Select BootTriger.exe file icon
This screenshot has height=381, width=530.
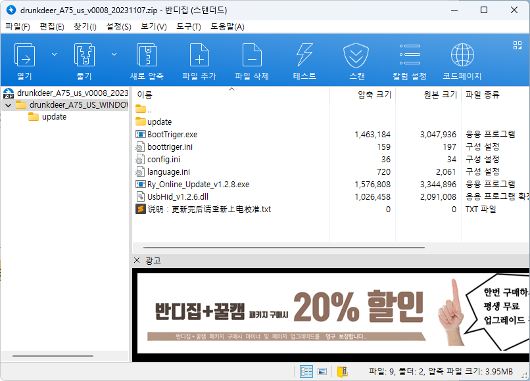140,135
